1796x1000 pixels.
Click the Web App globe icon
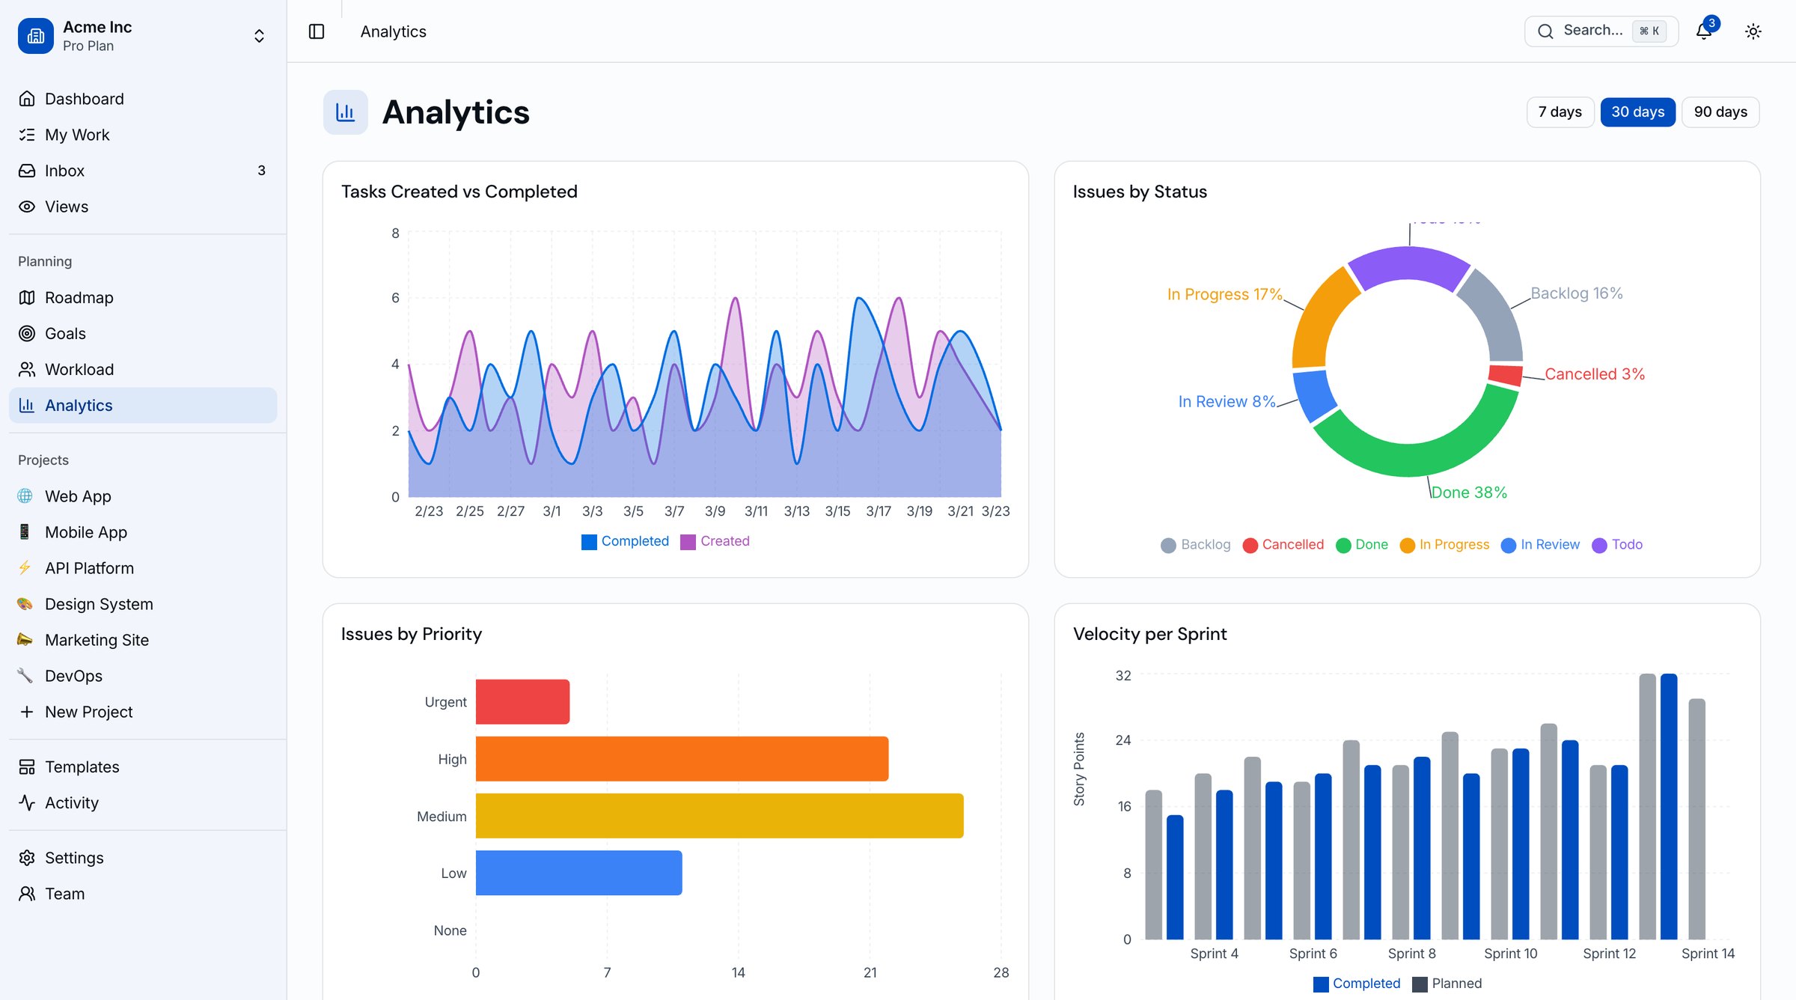click(25, 496)
